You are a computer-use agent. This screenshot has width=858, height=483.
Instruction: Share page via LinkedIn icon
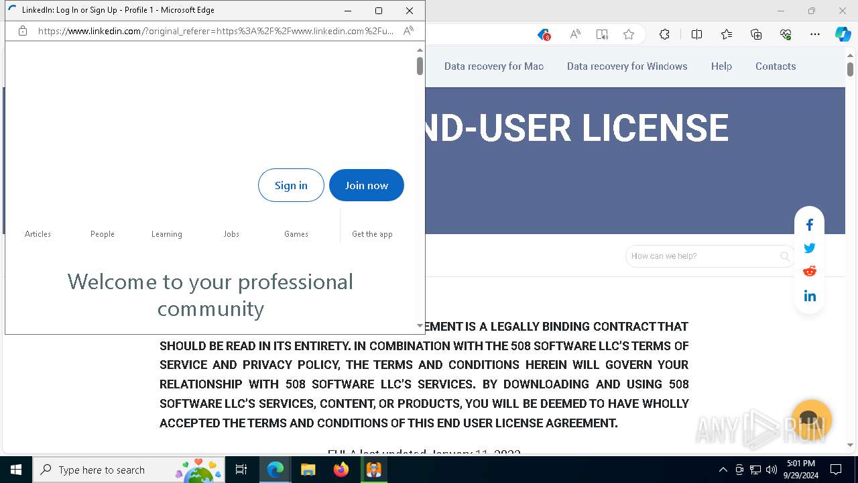coord(810,296)
